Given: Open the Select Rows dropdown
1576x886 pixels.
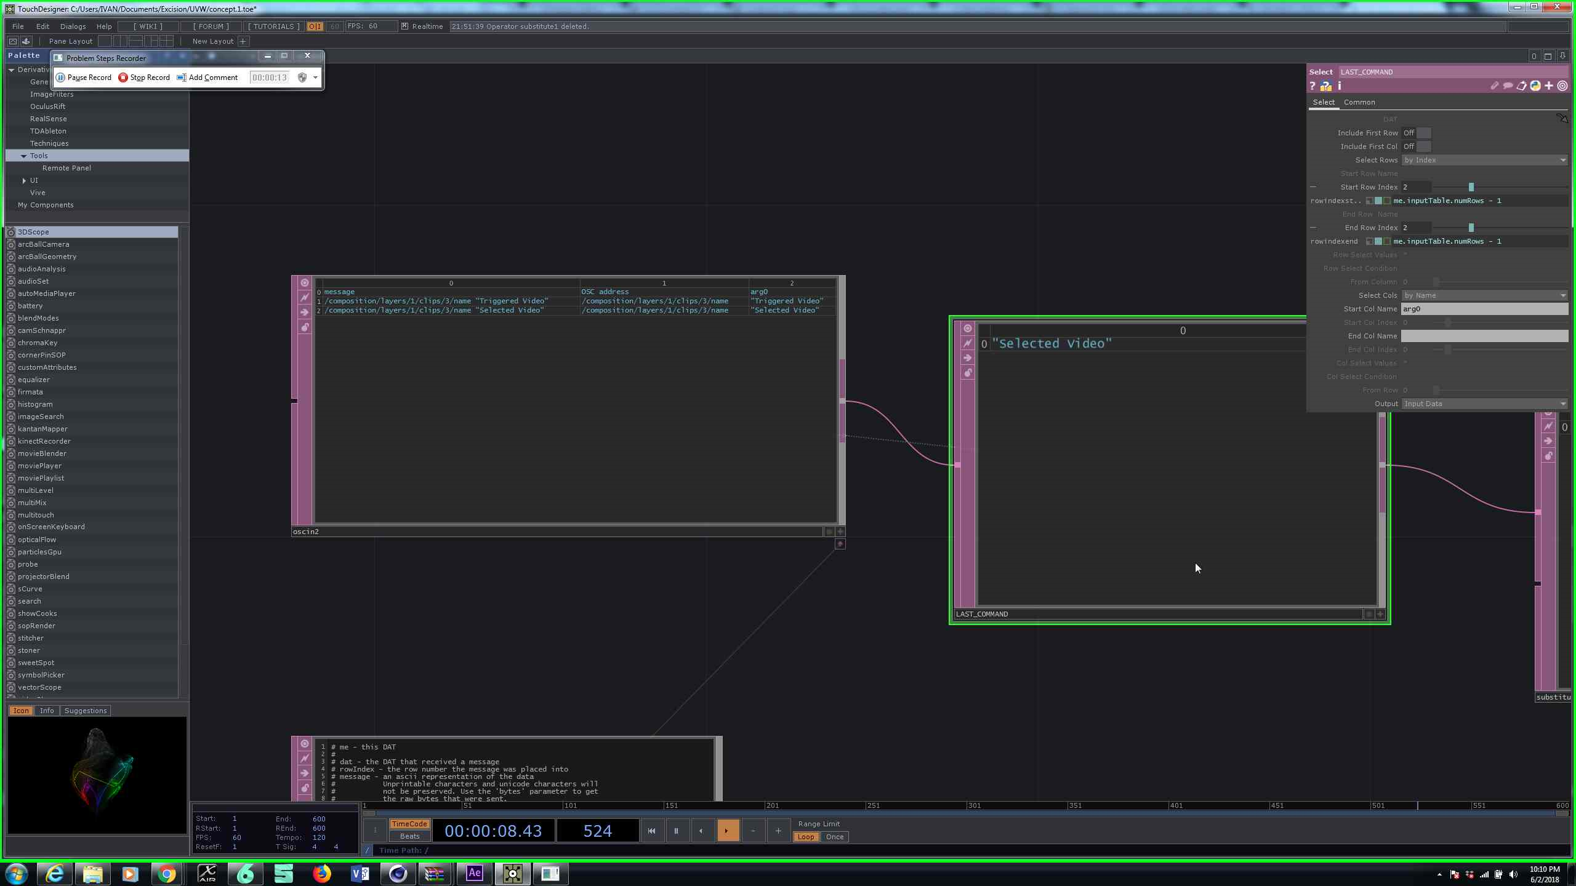Looking at the screenshot, I should point(1484,160).
